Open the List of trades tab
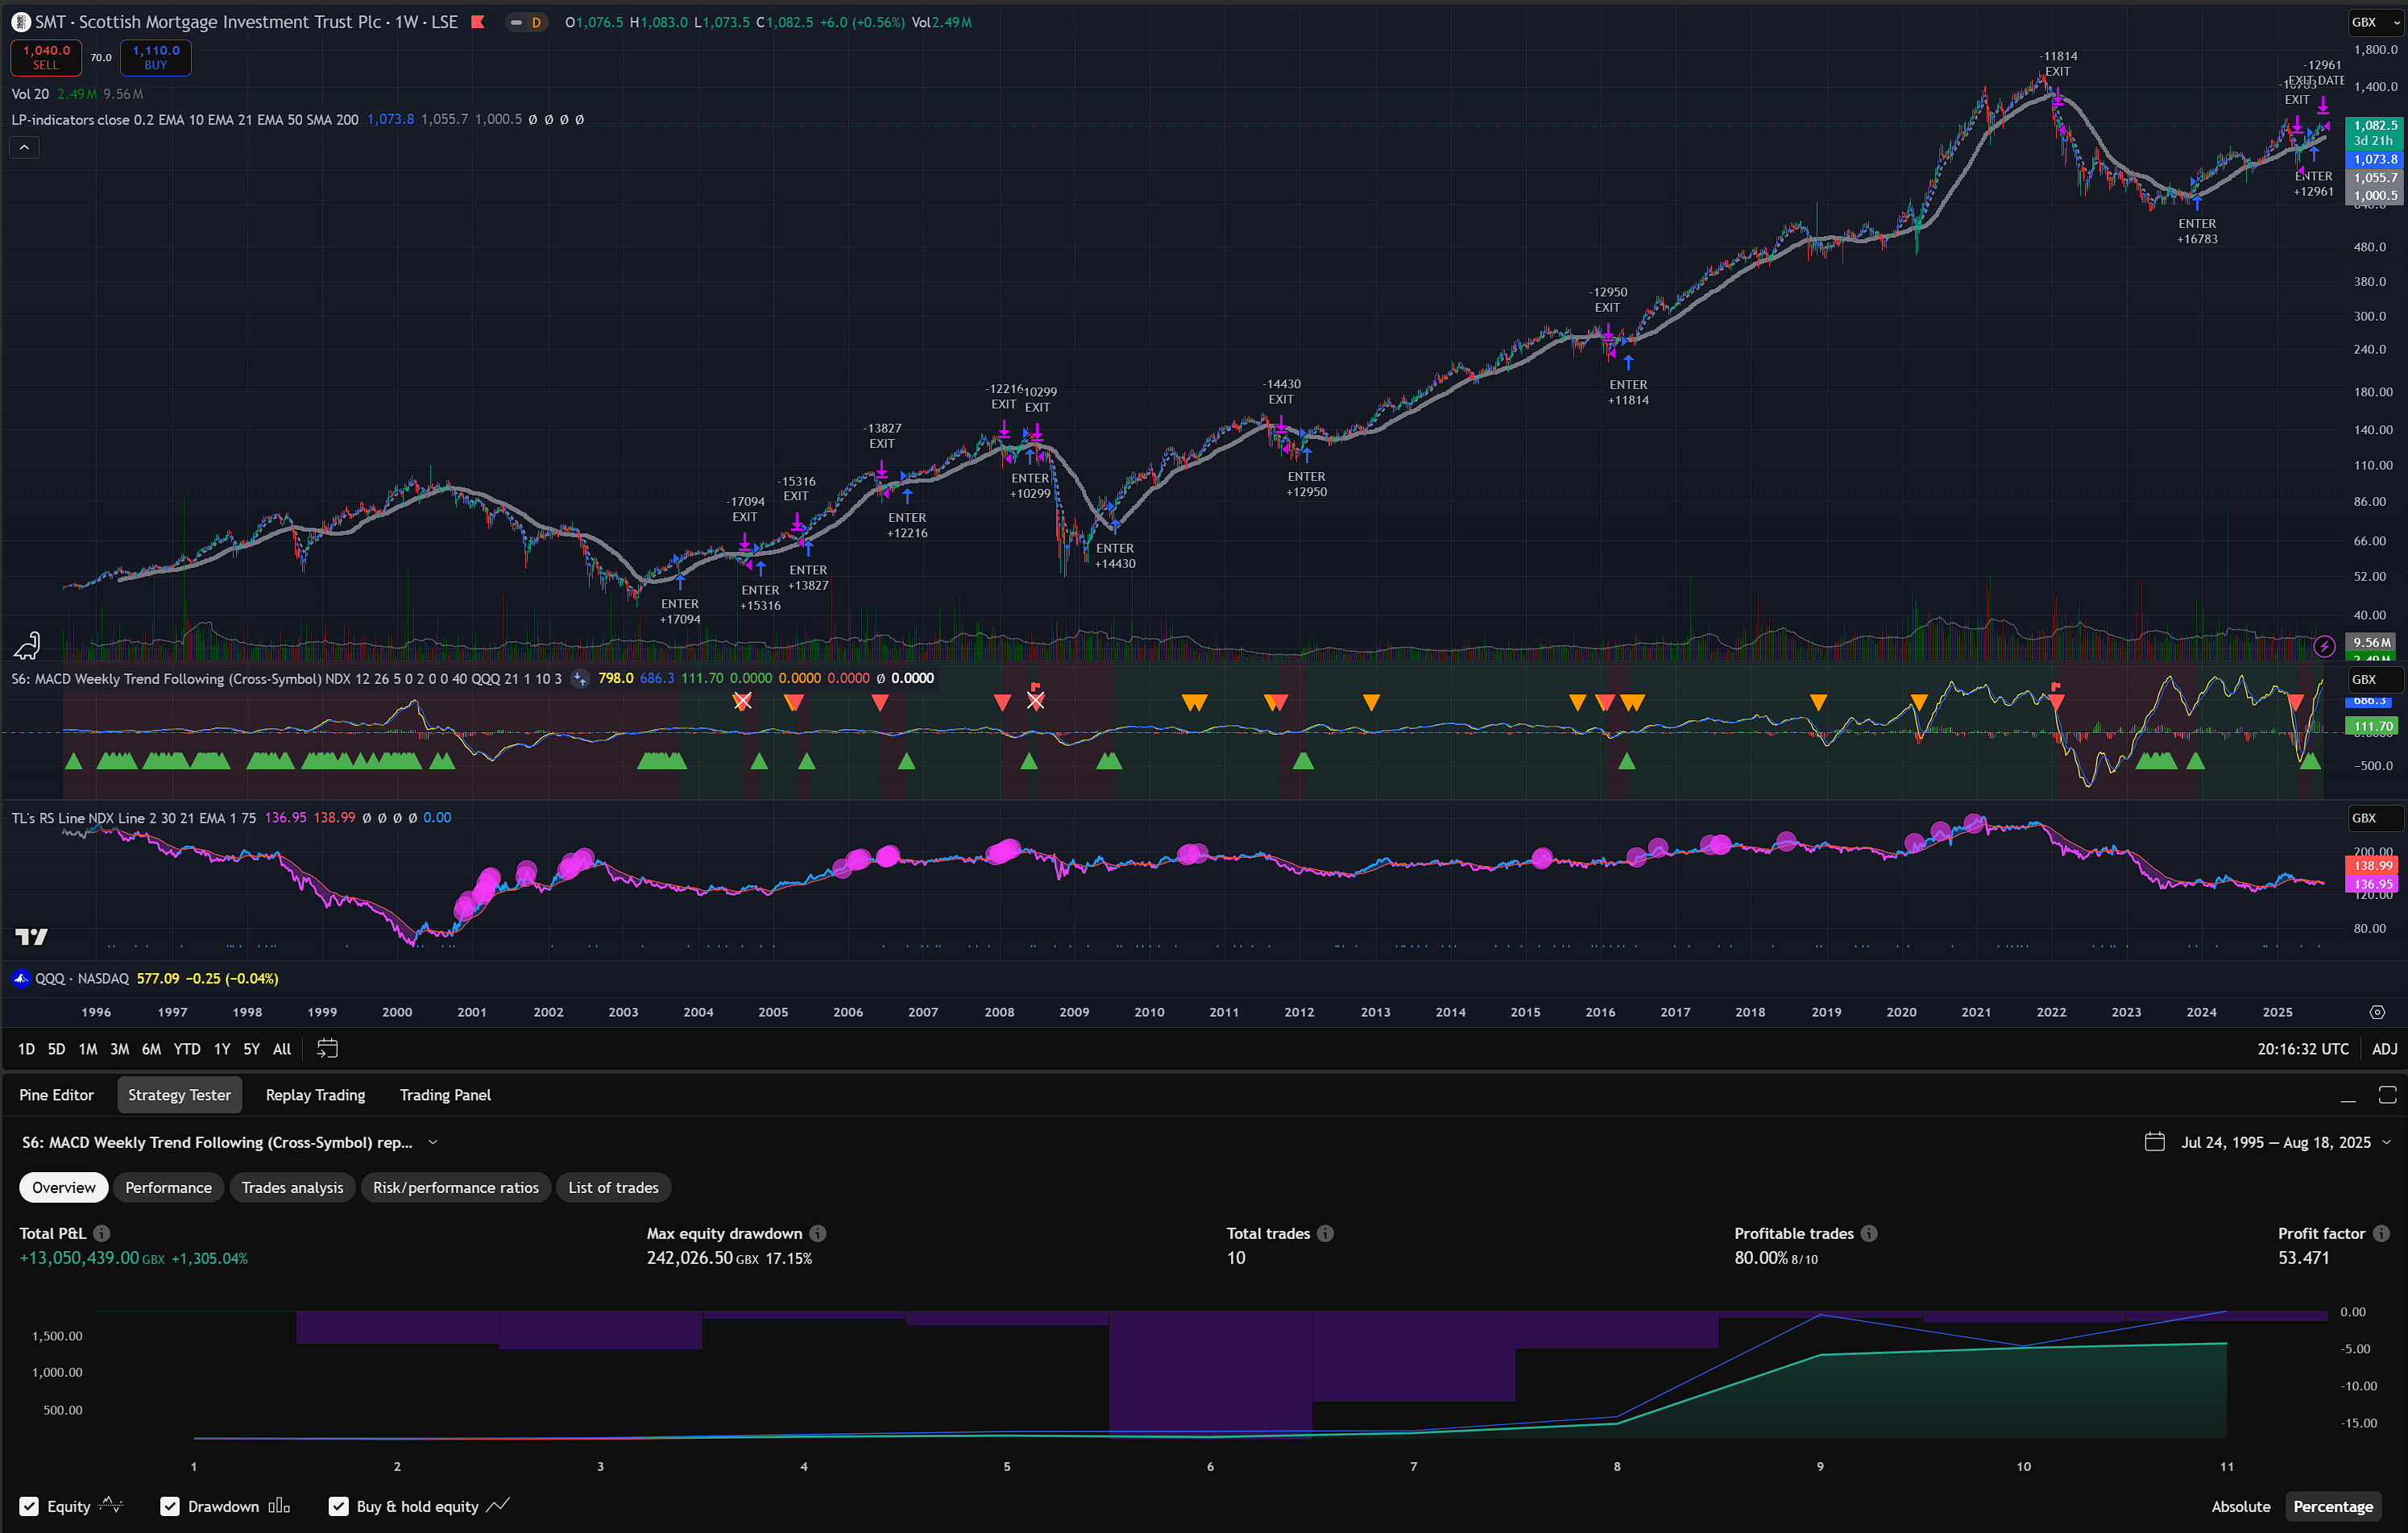 pos(613,1188)
